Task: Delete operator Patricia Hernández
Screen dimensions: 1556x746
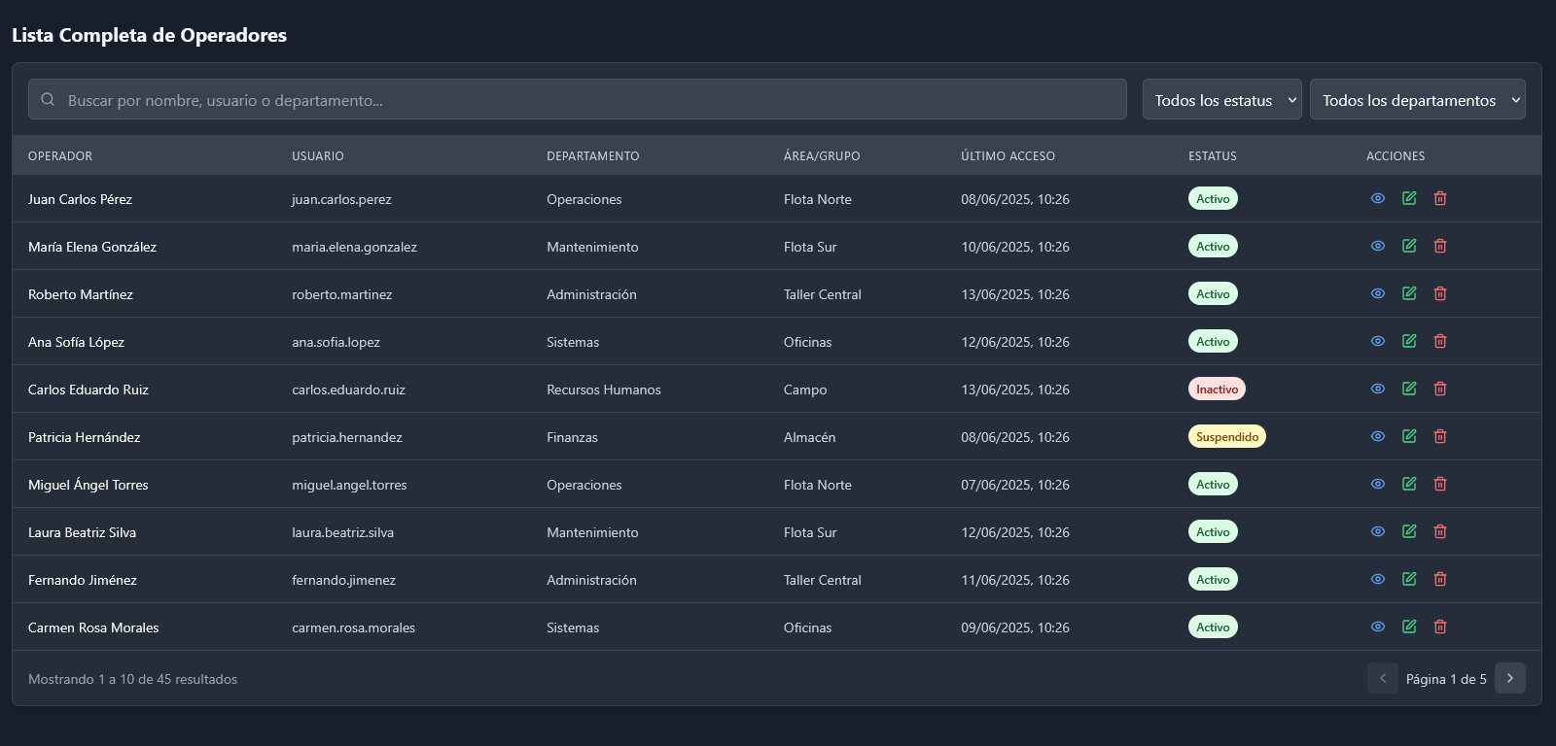Action: click(1440, 436)
